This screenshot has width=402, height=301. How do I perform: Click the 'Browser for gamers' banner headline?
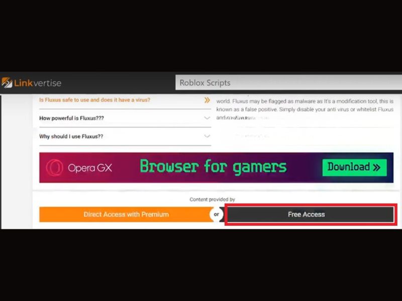(x=213, y=167)
